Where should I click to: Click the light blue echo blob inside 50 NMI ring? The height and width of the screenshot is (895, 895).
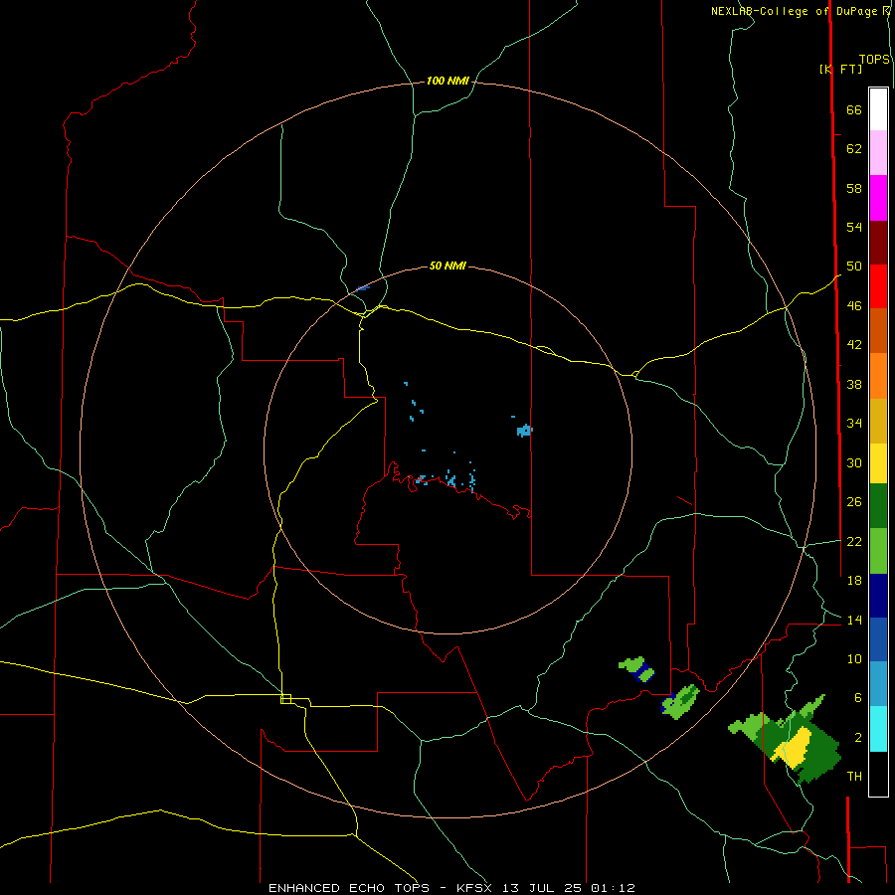point(524,431)
